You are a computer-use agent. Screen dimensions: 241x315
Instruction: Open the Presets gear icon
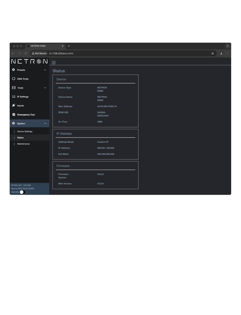point(13,70)
